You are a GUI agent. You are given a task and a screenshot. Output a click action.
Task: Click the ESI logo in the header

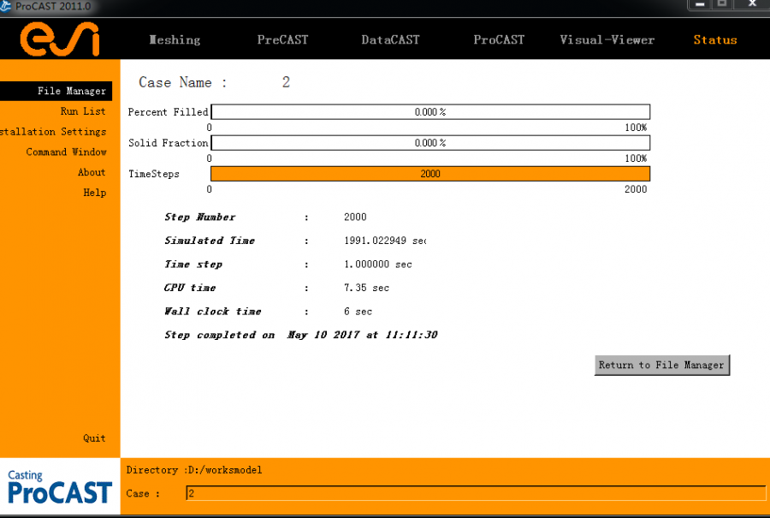pos(60,39)
